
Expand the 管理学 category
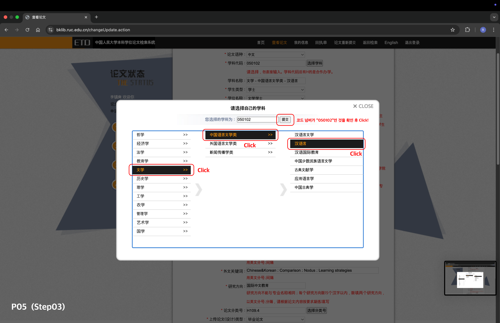pos(162,214)
